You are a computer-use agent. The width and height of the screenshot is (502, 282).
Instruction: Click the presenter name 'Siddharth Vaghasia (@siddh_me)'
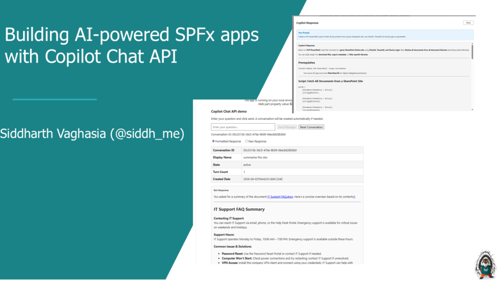tap(92, 133)
